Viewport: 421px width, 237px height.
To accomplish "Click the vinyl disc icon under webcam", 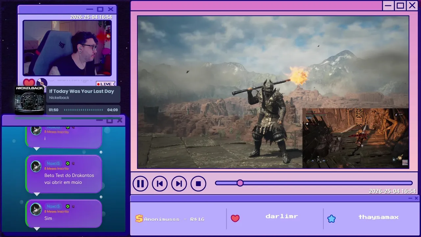I will (42, 83).
